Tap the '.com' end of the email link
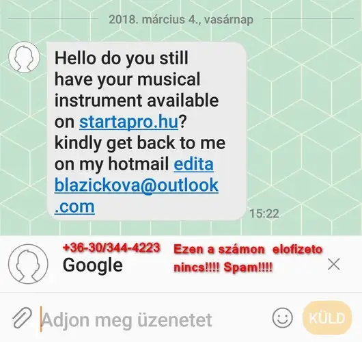 click(x=74, y=207)
